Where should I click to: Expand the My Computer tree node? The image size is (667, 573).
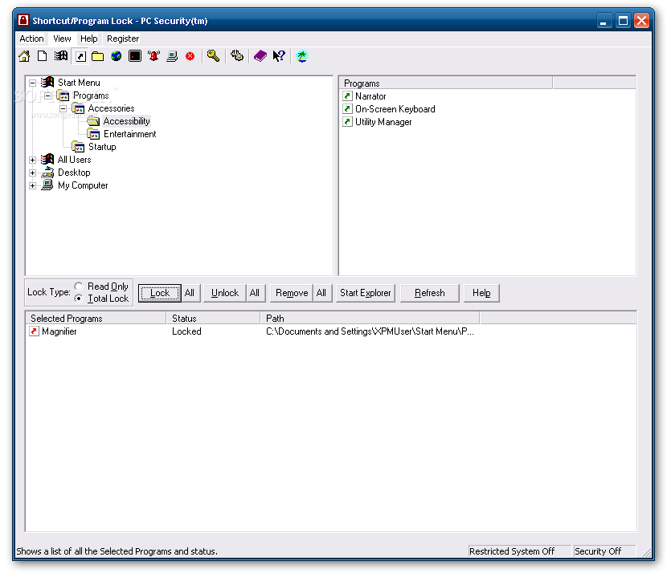tap(32, 185)
